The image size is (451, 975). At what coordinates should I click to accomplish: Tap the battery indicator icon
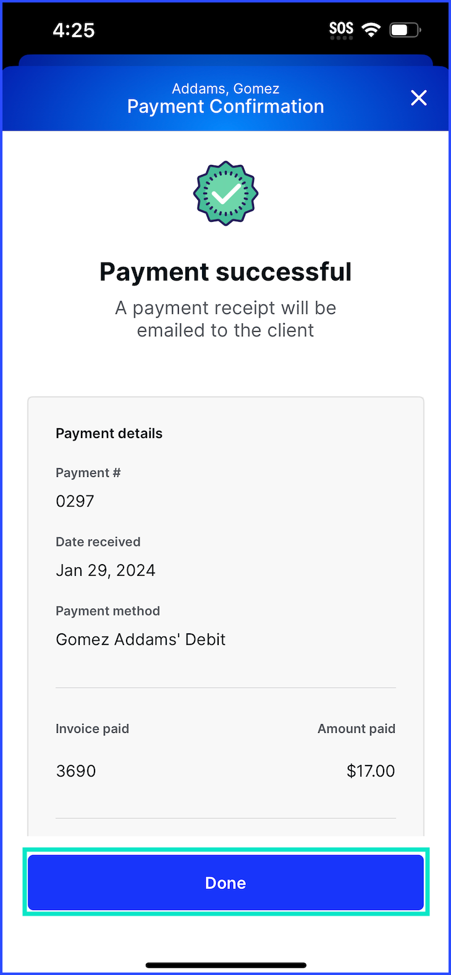(405, 30)
